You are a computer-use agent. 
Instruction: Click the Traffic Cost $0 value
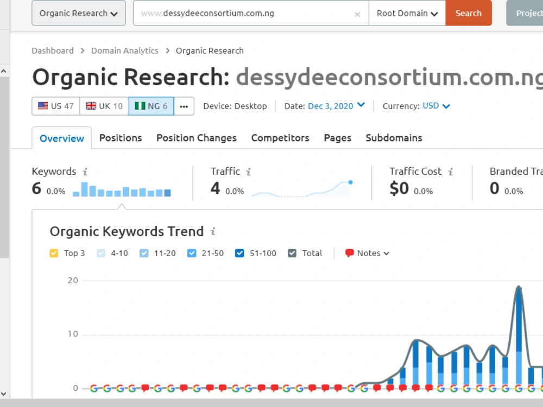click(x=399, y=189)
